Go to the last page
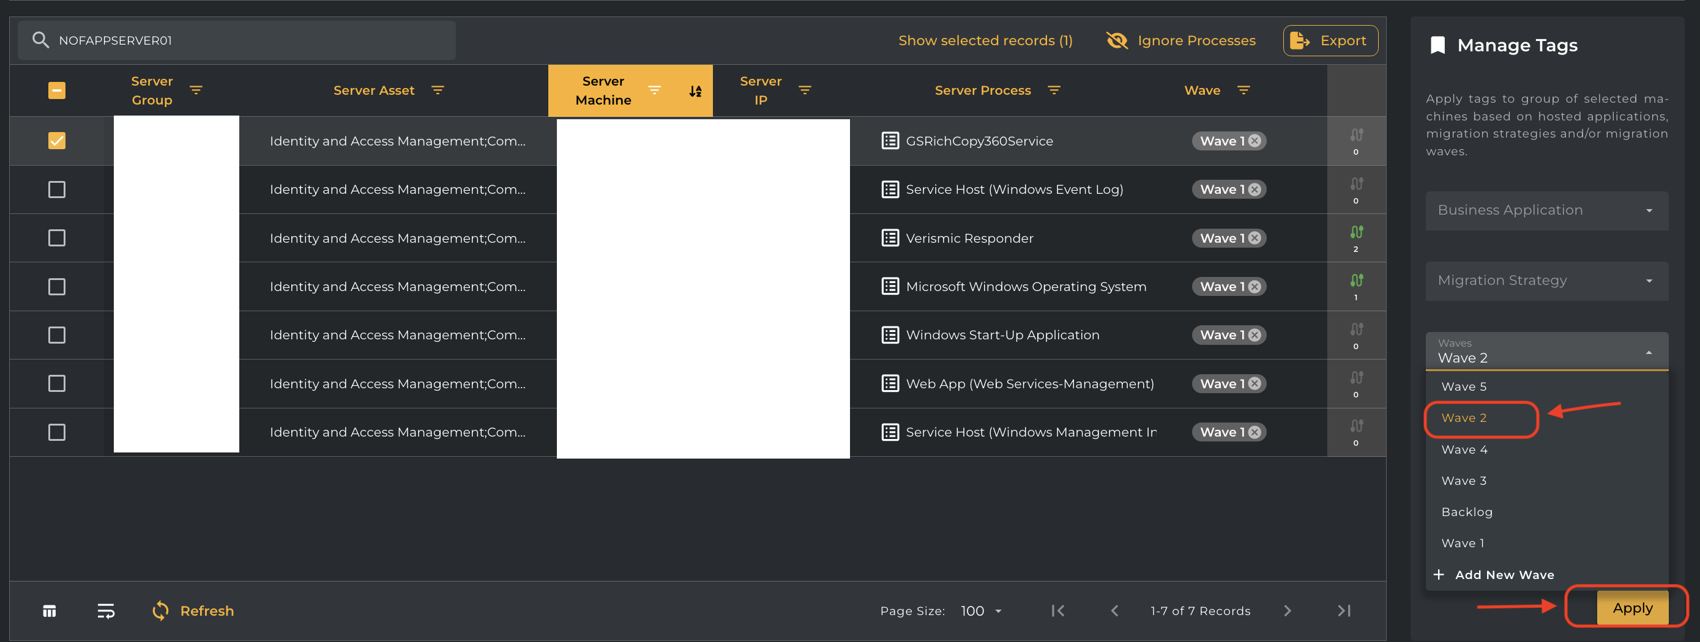Image resolution: width=1700 pixels, height=642 pixels. (1344, 611)
